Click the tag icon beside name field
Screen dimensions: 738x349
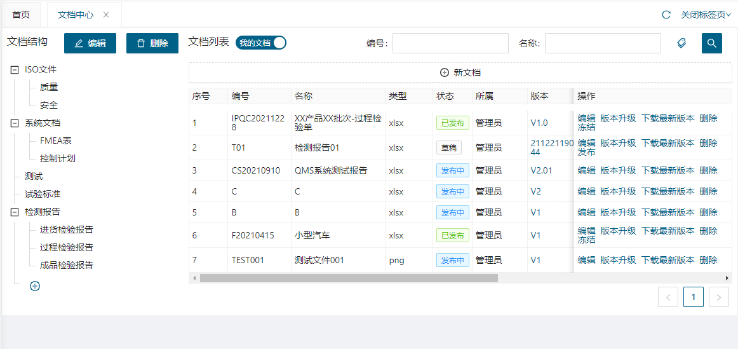681,43
